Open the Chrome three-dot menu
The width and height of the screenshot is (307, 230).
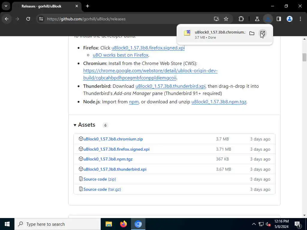[300, 19]
